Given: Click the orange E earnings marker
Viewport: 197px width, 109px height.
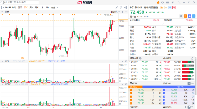Looking at the screenshot, I should (x=22, y=58).
